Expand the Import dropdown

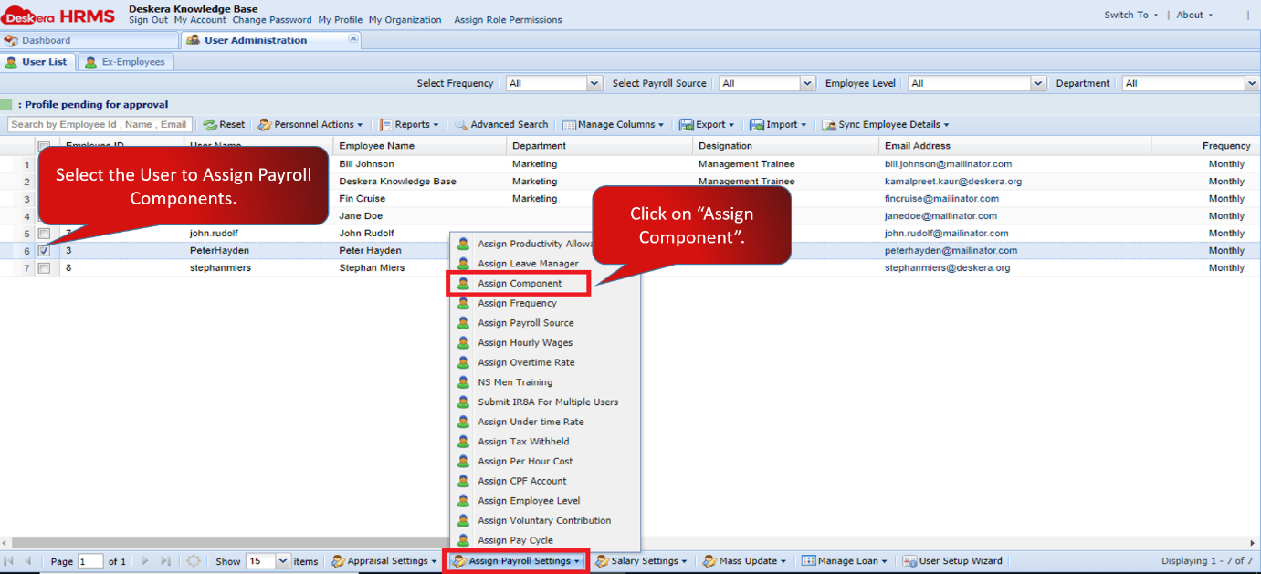(x=779, y=125)
